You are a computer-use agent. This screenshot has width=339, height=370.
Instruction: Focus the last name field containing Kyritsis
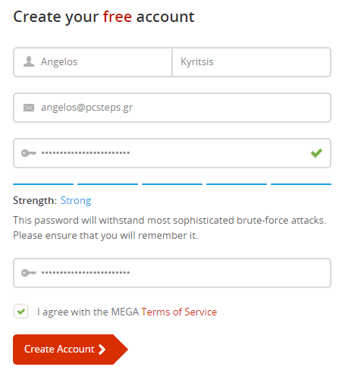pos(252,62)
